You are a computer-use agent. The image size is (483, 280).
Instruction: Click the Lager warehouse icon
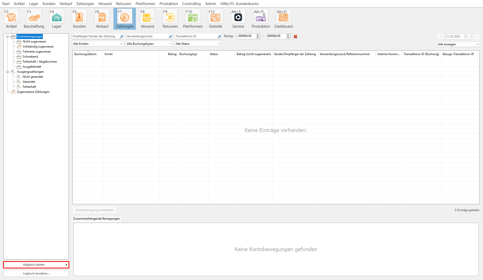57,17
